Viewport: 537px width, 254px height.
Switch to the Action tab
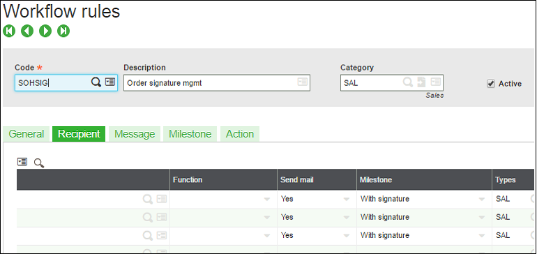[240, 134]
